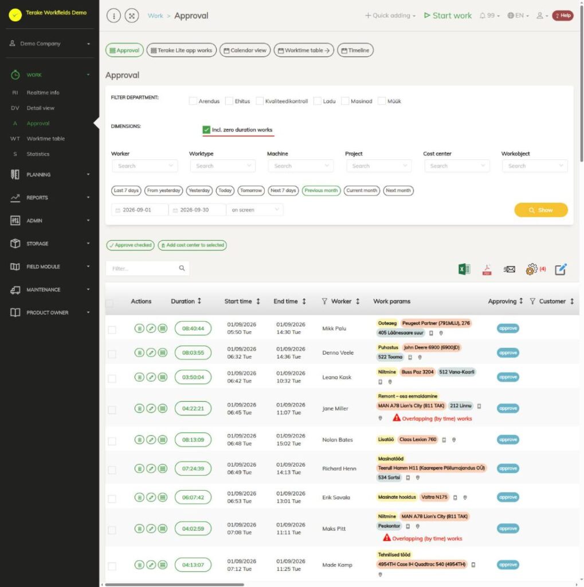
Task: Open the Worker search dropdown
Action: [145, 166]
